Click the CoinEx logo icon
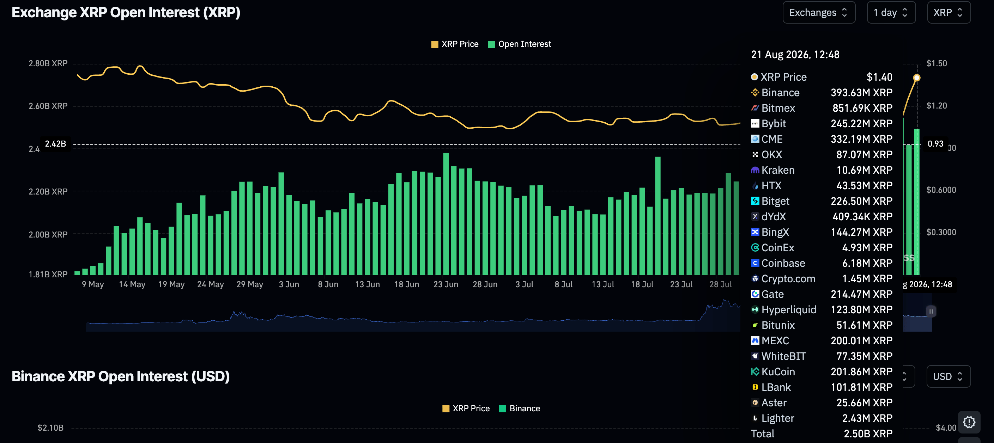 pos(755,247)
